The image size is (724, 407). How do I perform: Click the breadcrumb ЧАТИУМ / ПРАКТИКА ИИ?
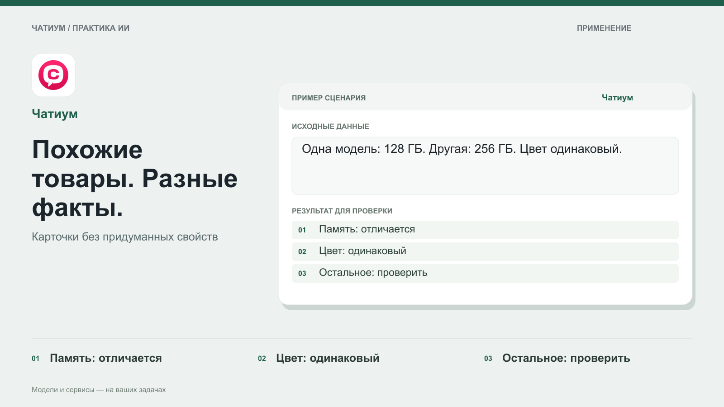[x=81, y=28]
